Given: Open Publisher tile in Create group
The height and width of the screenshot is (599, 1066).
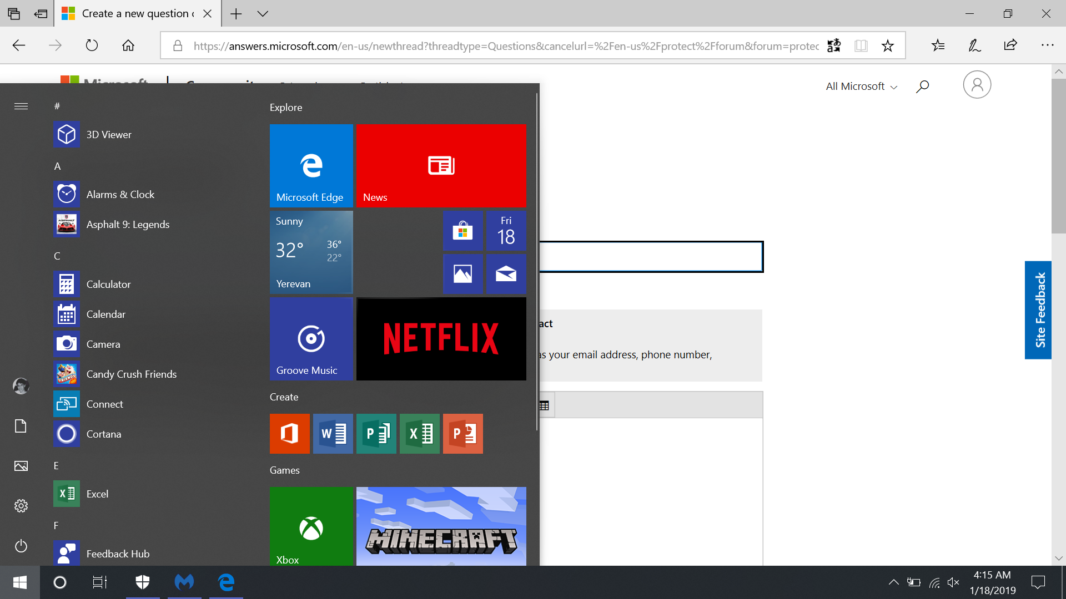Looking at the screenshot, I should point(376,434).
